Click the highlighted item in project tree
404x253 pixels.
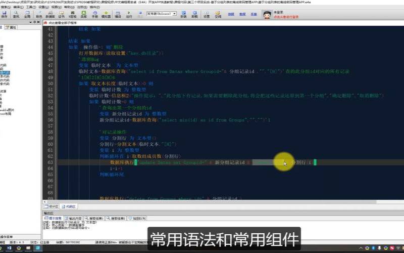coord(5,73)
